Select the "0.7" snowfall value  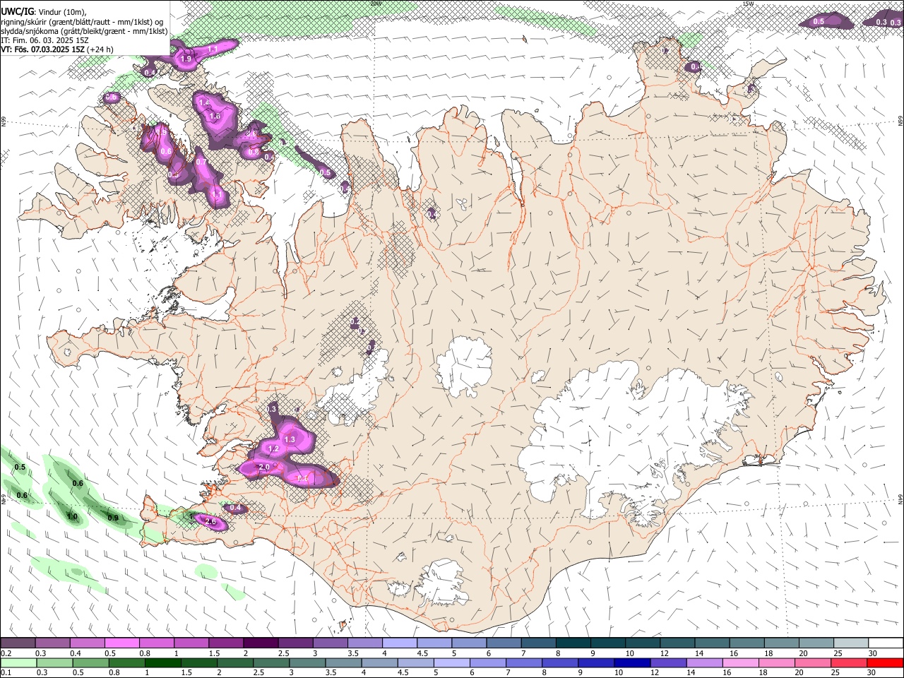(201, 162)
